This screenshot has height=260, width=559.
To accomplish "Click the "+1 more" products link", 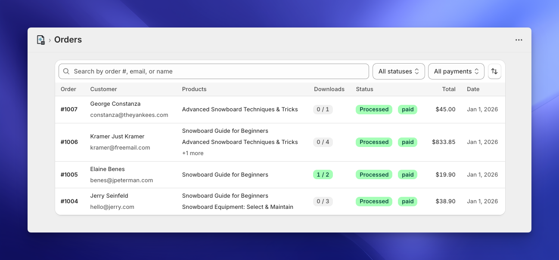I will (x=193, y=153).
